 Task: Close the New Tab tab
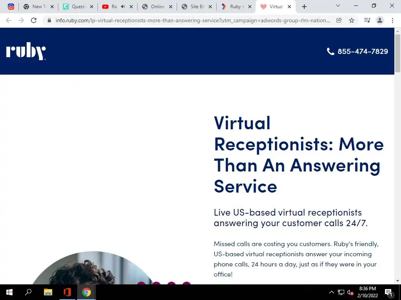tap(52, 7)
